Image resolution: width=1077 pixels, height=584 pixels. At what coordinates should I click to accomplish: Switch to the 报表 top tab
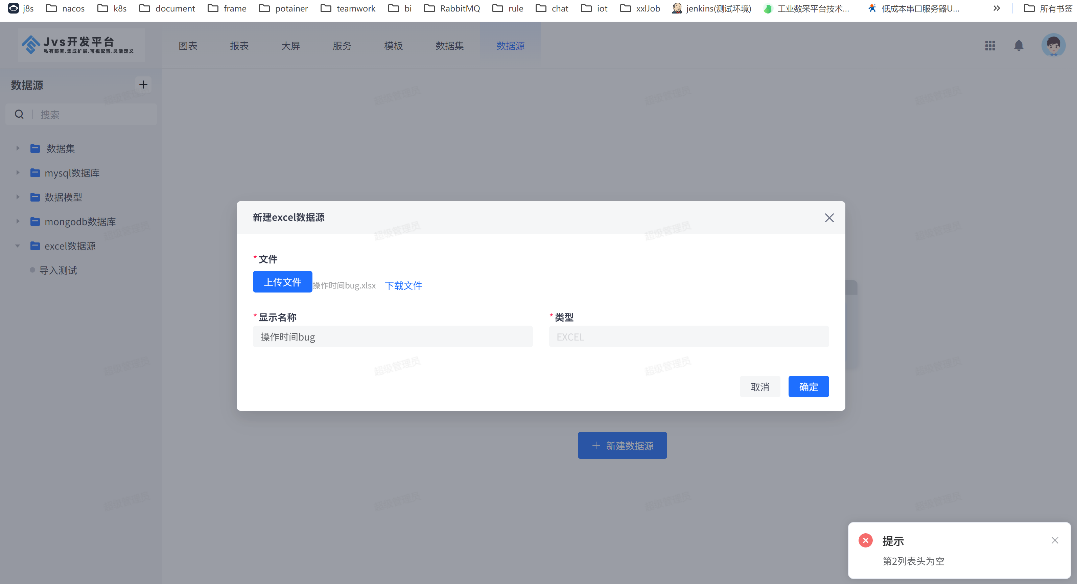tap(239, 46)
